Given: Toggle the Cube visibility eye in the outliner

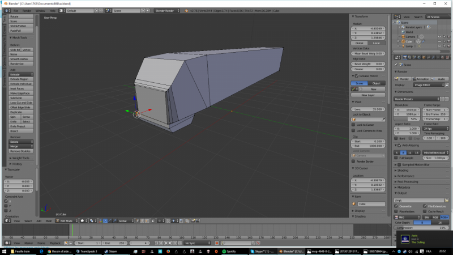Looking at the screenshot, I should point(439,41).
